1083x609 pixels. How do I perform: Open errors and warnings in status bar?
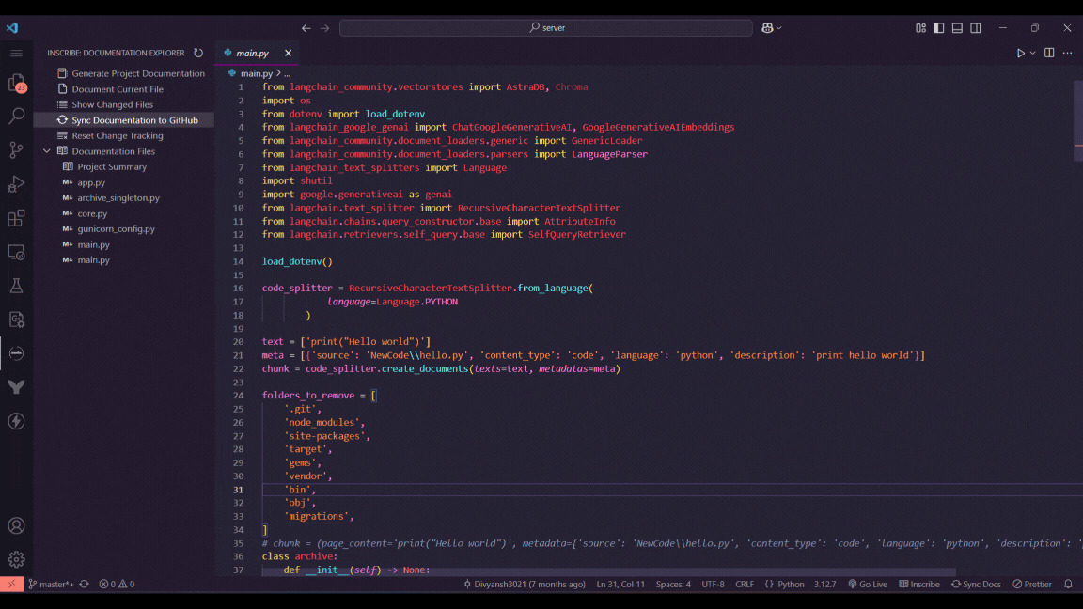click(117, 585)
